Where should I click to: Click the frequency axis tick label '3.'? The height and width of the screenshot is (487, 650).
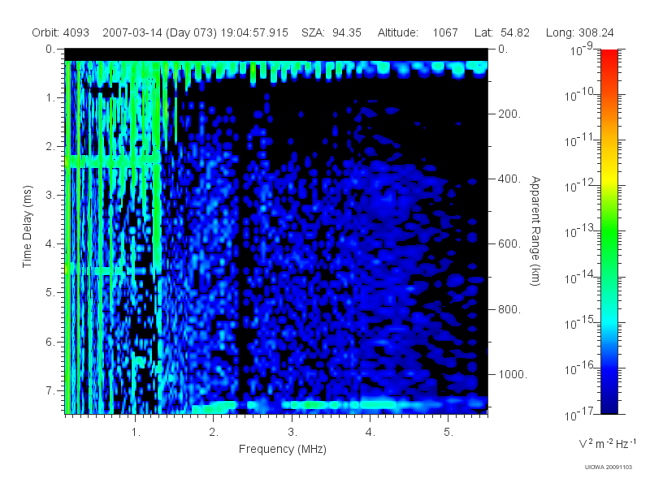pyautogui.click(x=292, y=433)
